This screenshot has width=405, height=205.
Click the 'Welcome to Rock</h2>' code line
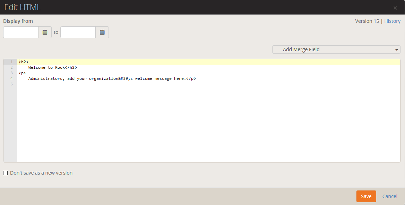53,67
